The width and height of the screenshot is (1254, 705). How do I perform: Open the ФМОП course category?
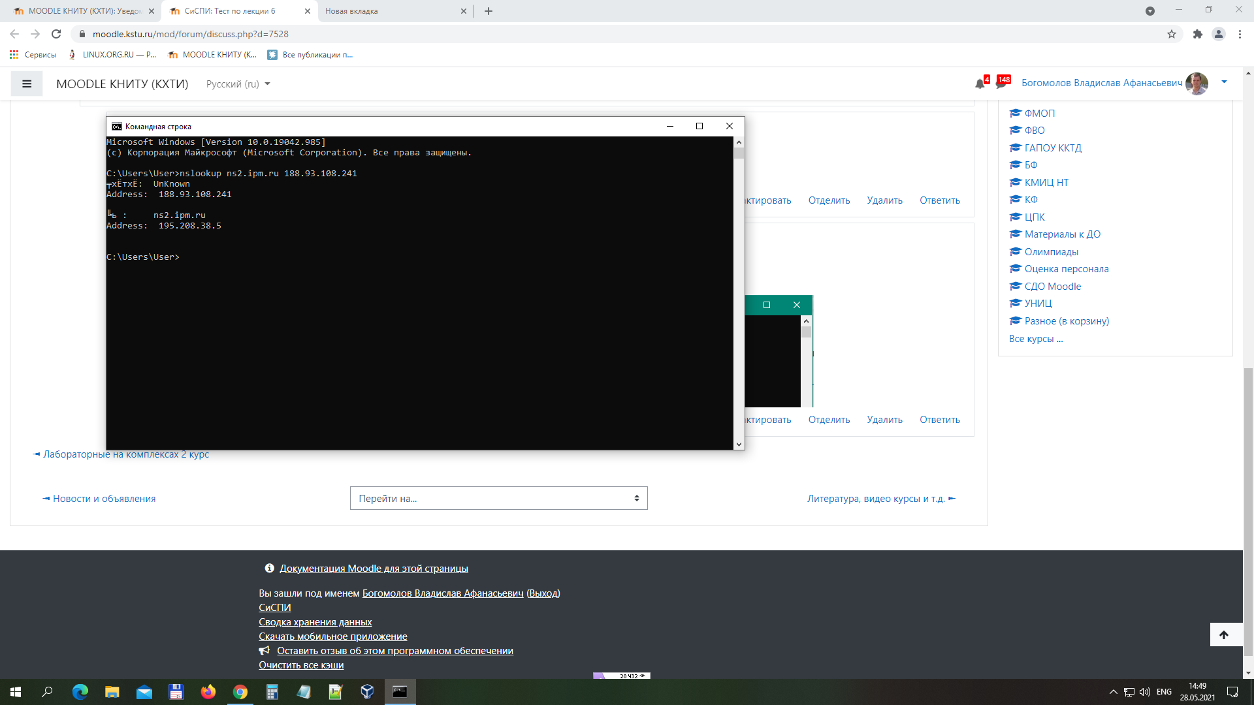pyautogui.click(x=1039, y=113)
